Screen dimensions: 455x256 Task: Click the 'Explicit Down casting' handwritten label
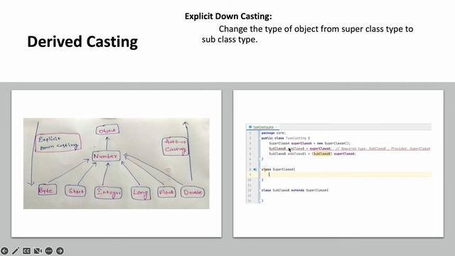58,142
